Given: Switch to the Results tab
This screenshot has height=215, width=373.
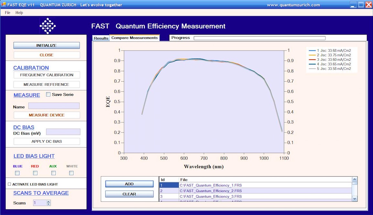Looking at the screenshot, I should click(101, 38).
